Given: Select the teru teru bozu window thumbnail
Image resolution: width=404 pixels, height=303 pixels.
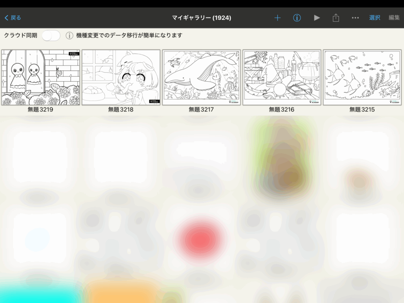Looking at the screenshot, I should click(x=41, y=77).
